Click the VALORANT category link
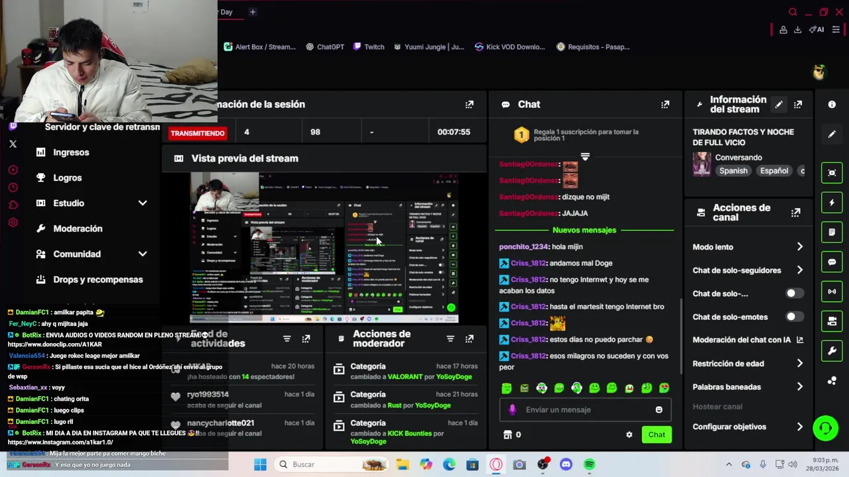The height and width of the screenshot is (477, 849). pyautogui.click(x=405, y=377)
